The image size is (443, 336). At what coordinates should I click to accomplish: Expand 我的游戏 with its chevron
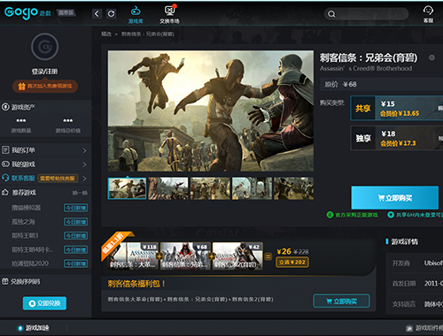pyautogui.click(x=84, y=164)
